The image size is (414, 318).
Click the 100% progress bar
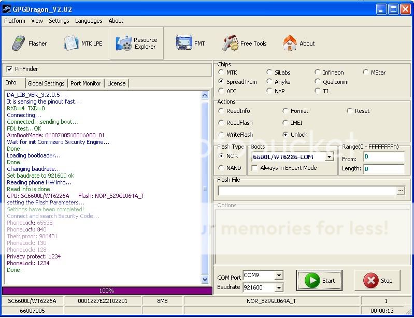tap(107, 291)
